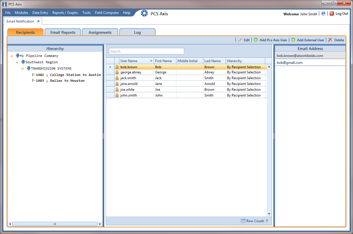Click the row indicator arrow for bob.brown

coord(110,67)
